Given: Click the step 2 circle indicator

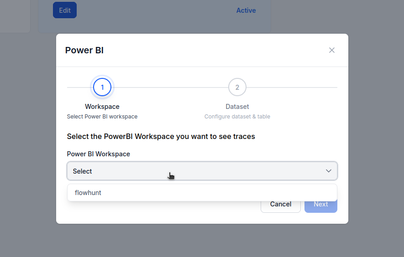Looking at the screenshot, I should (x=237, y=87).
